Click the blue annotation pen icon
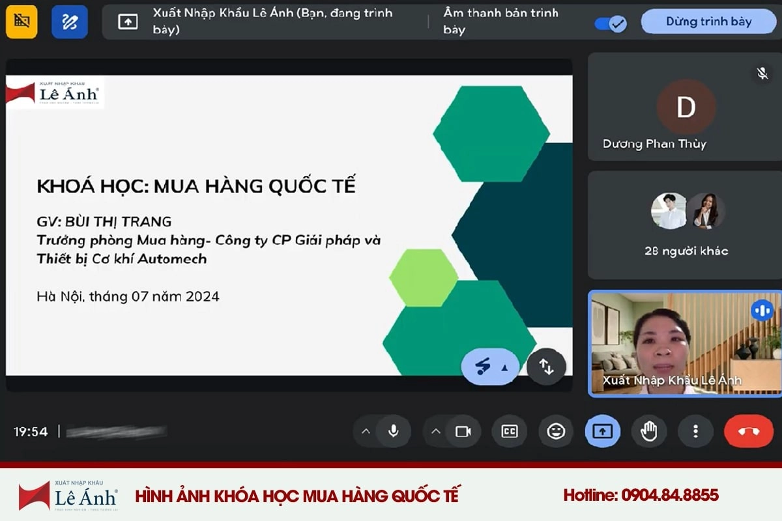Image resolution: width=782 pixels, height=521 pixels. [69, 21]
